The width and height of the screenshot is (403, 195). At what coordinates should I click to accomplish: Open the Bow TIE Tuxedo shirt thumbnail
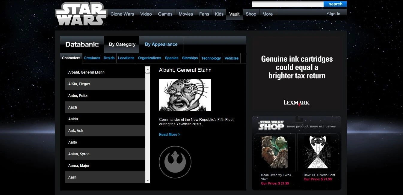click(318, 152)
